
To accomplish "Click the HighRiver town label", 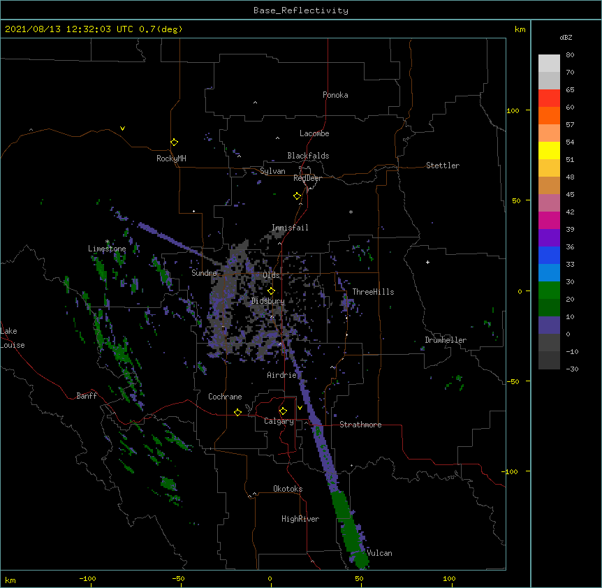I will pyautogui.click(x=300, y=519).
